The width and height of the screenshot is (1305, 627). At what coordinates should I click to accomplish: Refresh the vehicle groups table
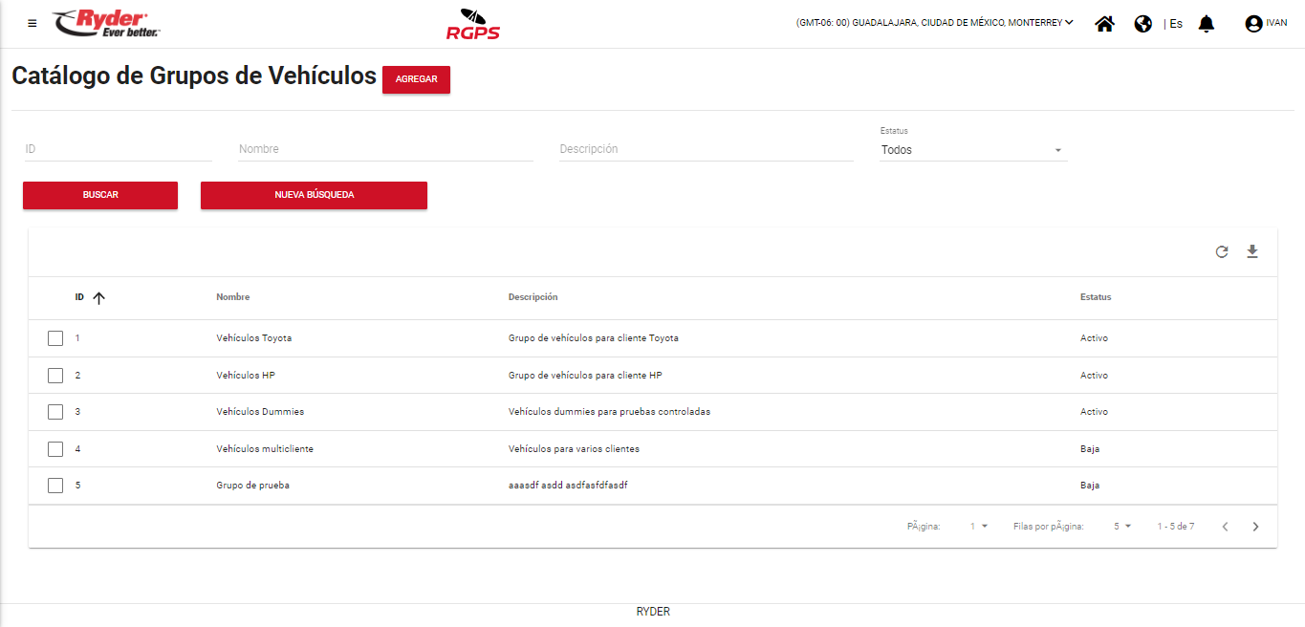pos(1222,252)
